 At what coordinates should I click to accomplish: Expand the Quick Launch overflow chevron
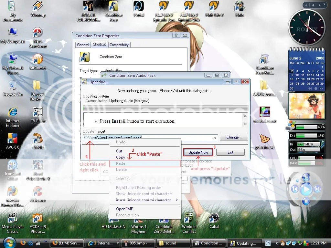45,242
